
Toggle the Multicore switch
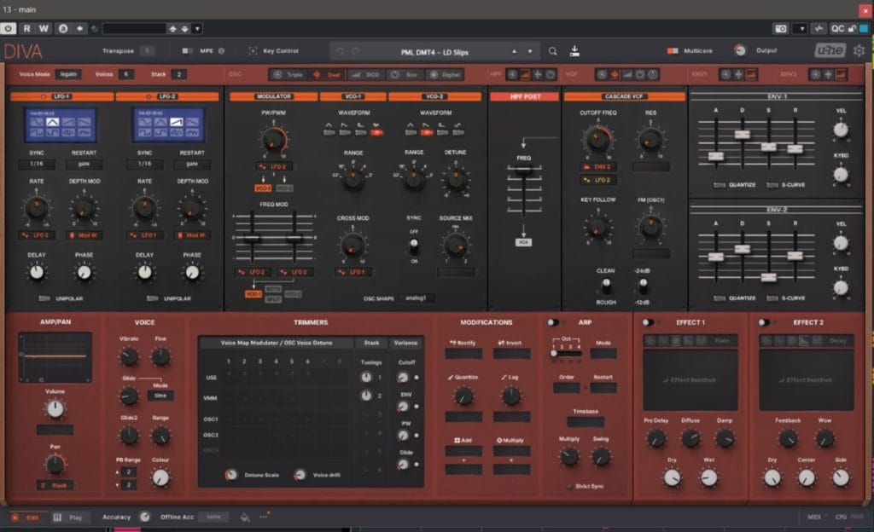pos(673,51)
